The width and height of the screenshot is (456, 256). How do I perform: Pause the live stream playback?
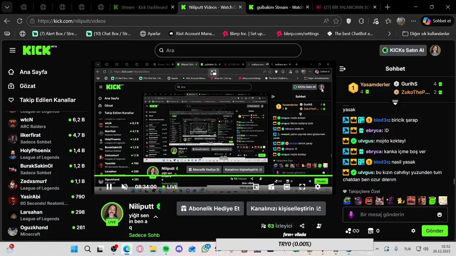[109, 186]
